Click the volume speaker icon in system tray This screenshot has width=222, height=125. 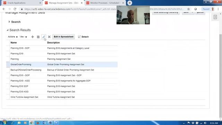click(205, 123)
